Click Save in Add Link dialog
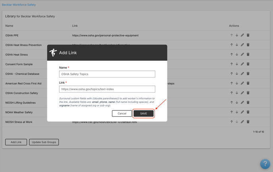The height and width of the screenshot is (172, 273). tap(144, 114)
